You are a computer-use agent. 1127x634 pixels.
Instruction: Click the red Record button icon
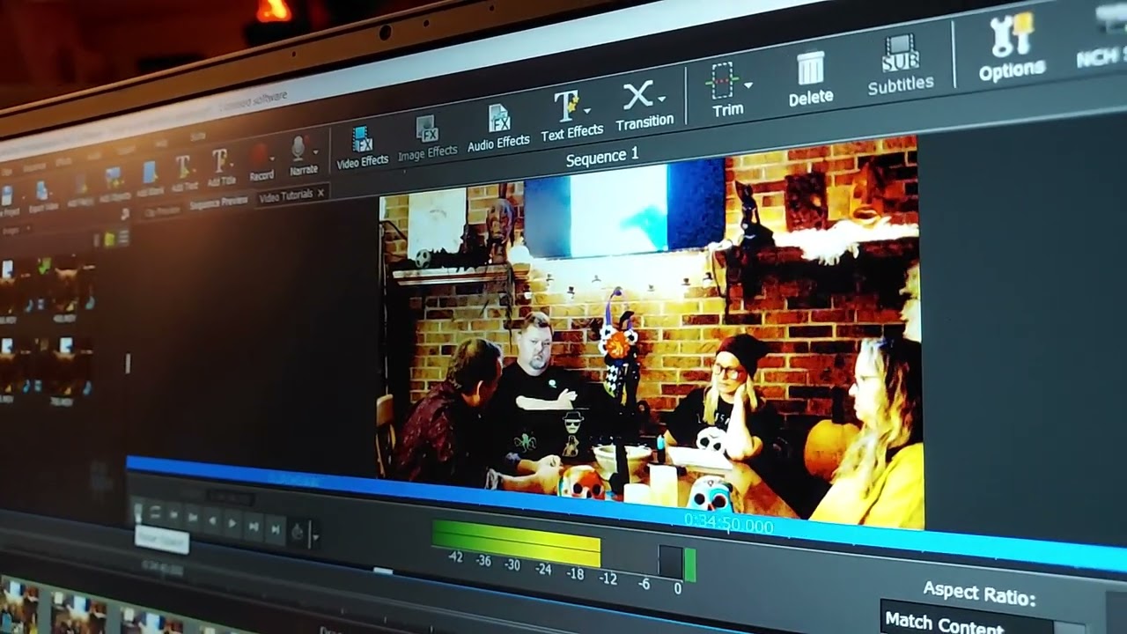(x=260, y=155)
